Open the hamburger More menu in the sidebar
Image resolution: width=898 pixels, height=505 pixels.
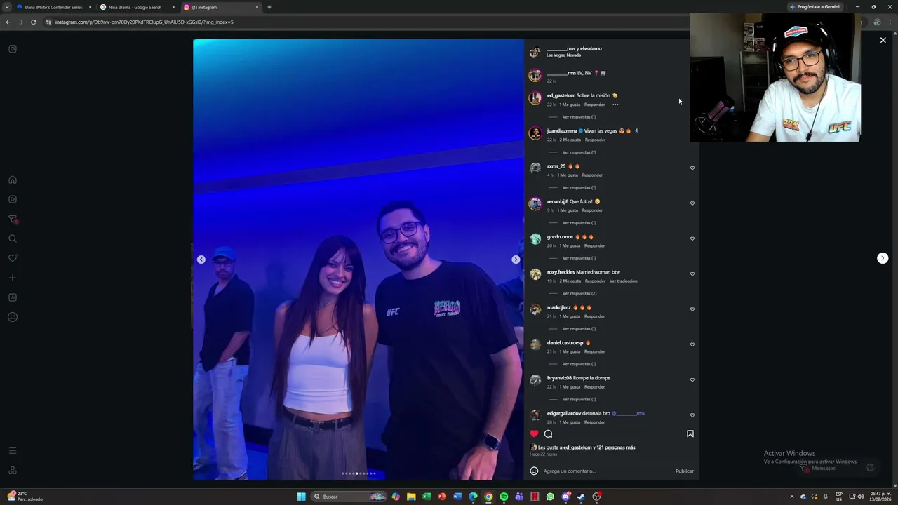[x=13, y=450]
